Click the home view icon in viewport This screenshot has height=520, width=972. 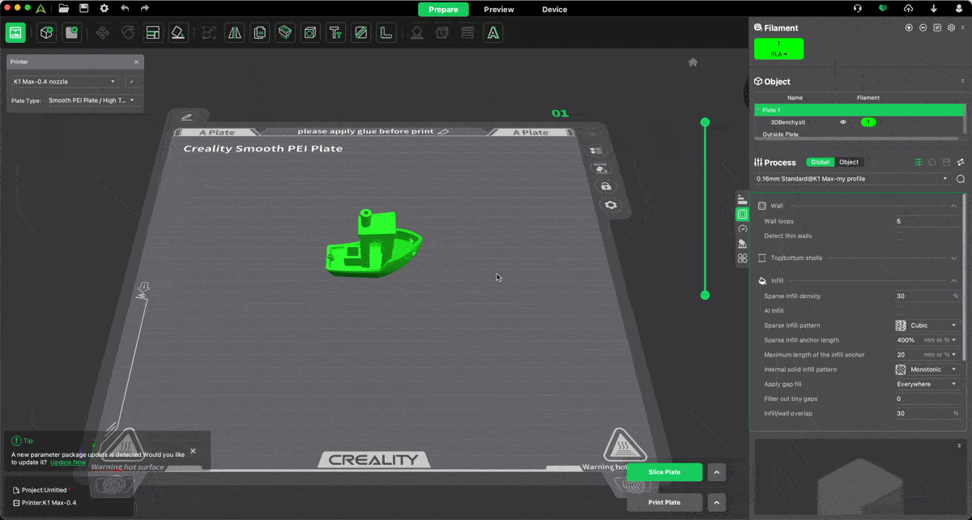click(693, 62)
